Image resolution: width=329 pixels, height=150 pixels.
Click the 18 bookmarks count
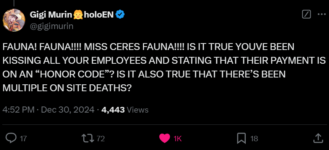click(x=254, y=139)
